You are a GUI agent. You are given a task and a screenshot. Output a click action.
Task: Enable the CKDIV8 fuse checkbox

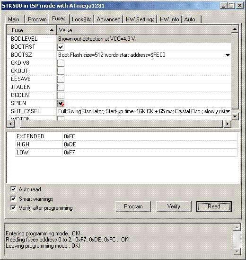coord(61,63)
